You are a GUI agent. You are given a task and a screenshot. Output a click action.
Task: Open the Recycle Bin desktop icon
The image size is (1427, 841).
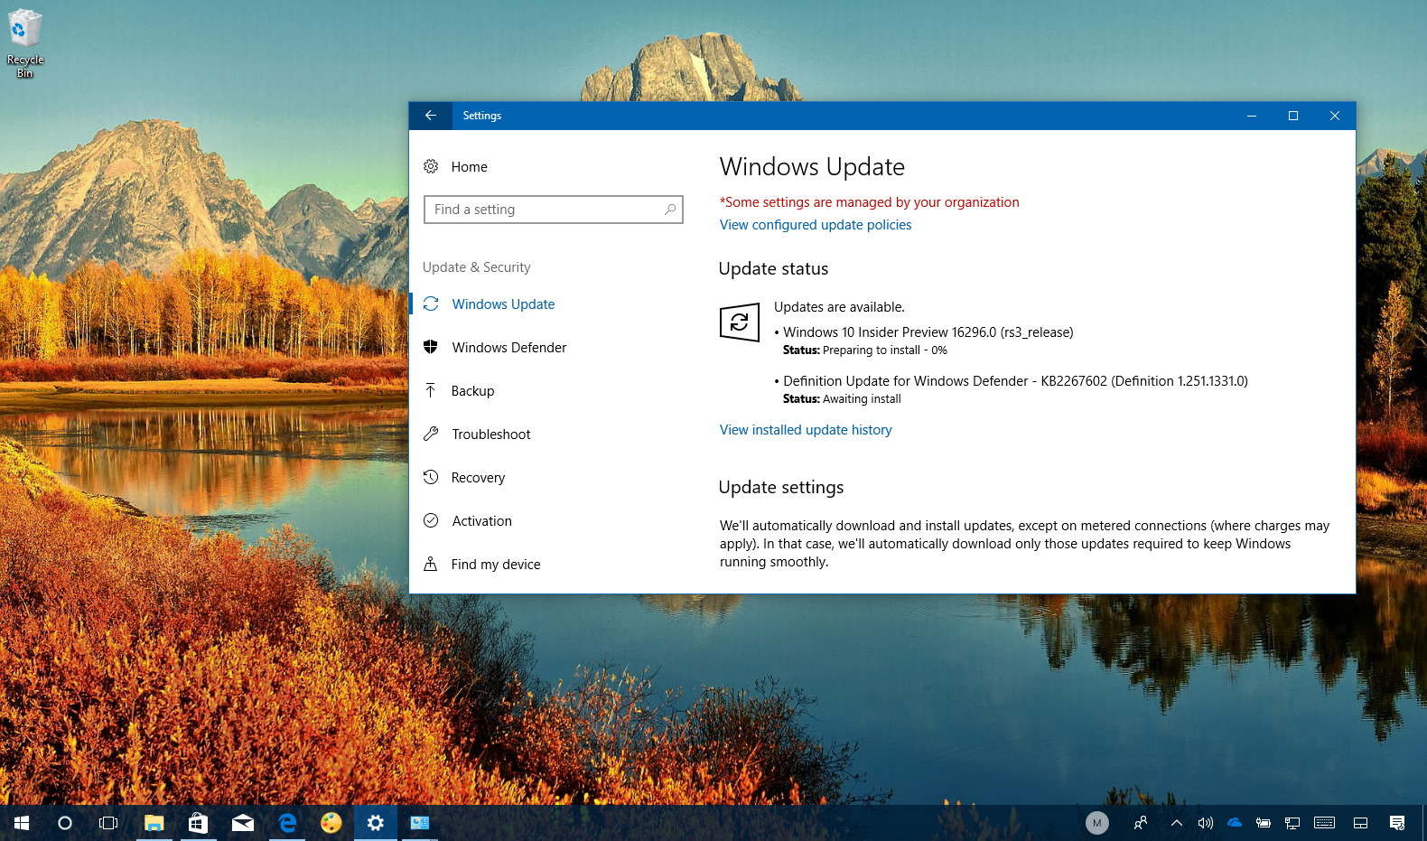pos(25,43)
